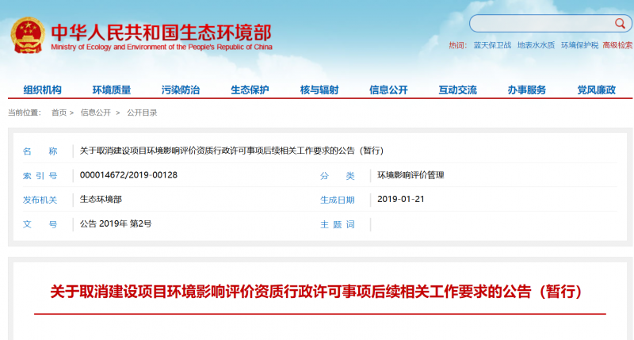Click the 生成日期 label
Image resolution: width=634 pixels, height=340 pixels.
tap(338, 201)
